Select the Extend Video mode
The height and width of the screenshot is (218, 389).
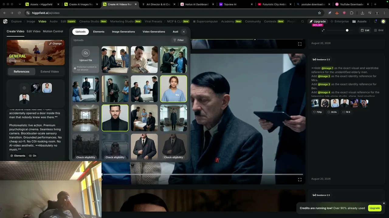tap(50, 71)
